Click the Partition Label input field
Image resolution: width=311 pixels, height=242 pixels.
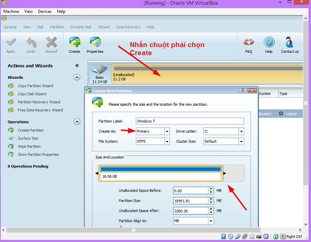tap(190, 121)
